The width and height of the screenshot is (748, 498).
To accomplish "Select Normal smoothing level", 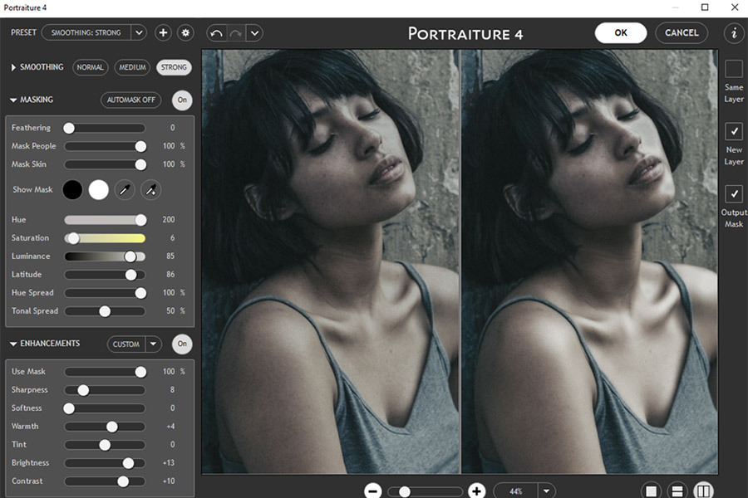I will [x=90, y=68].
